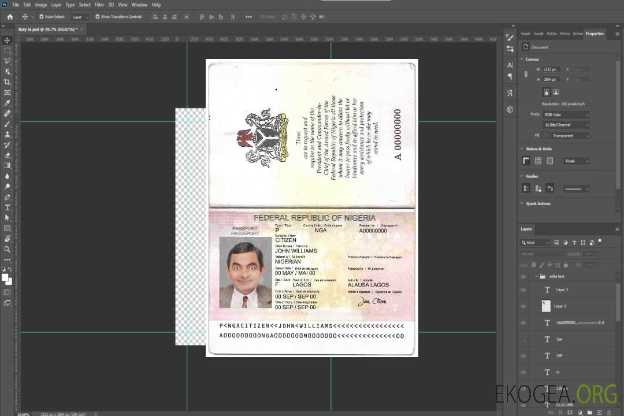Image resolution: width=624 pixels, height=416 pixels.
Task: Select the Move tool in the toolbox
Action: 7,40
